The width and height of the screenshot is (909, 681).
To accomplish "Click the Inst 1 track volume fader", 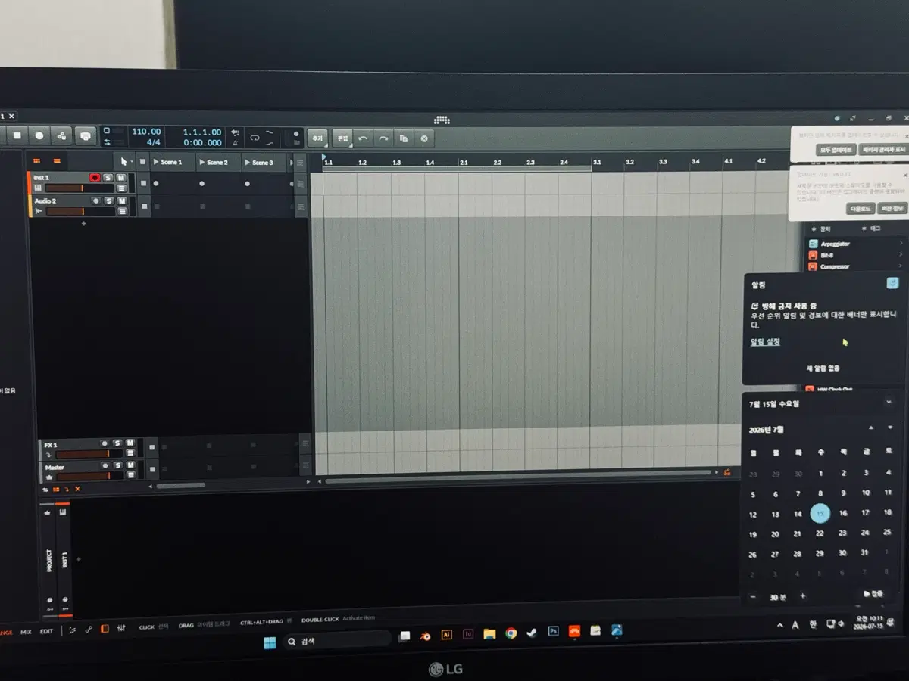I will coord(80,188).
